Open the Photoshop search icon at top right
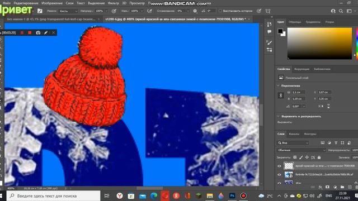The image size is (358, 201). pyautogui.click(x=341, y=11)
